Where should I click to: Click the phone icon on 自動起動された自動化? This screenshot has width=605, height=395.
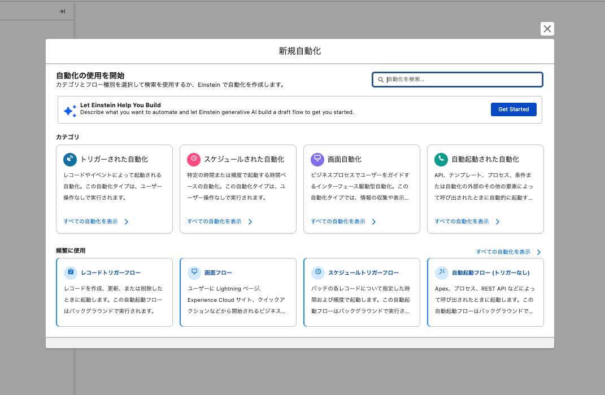pyautogui.click(x=441, y=159)
